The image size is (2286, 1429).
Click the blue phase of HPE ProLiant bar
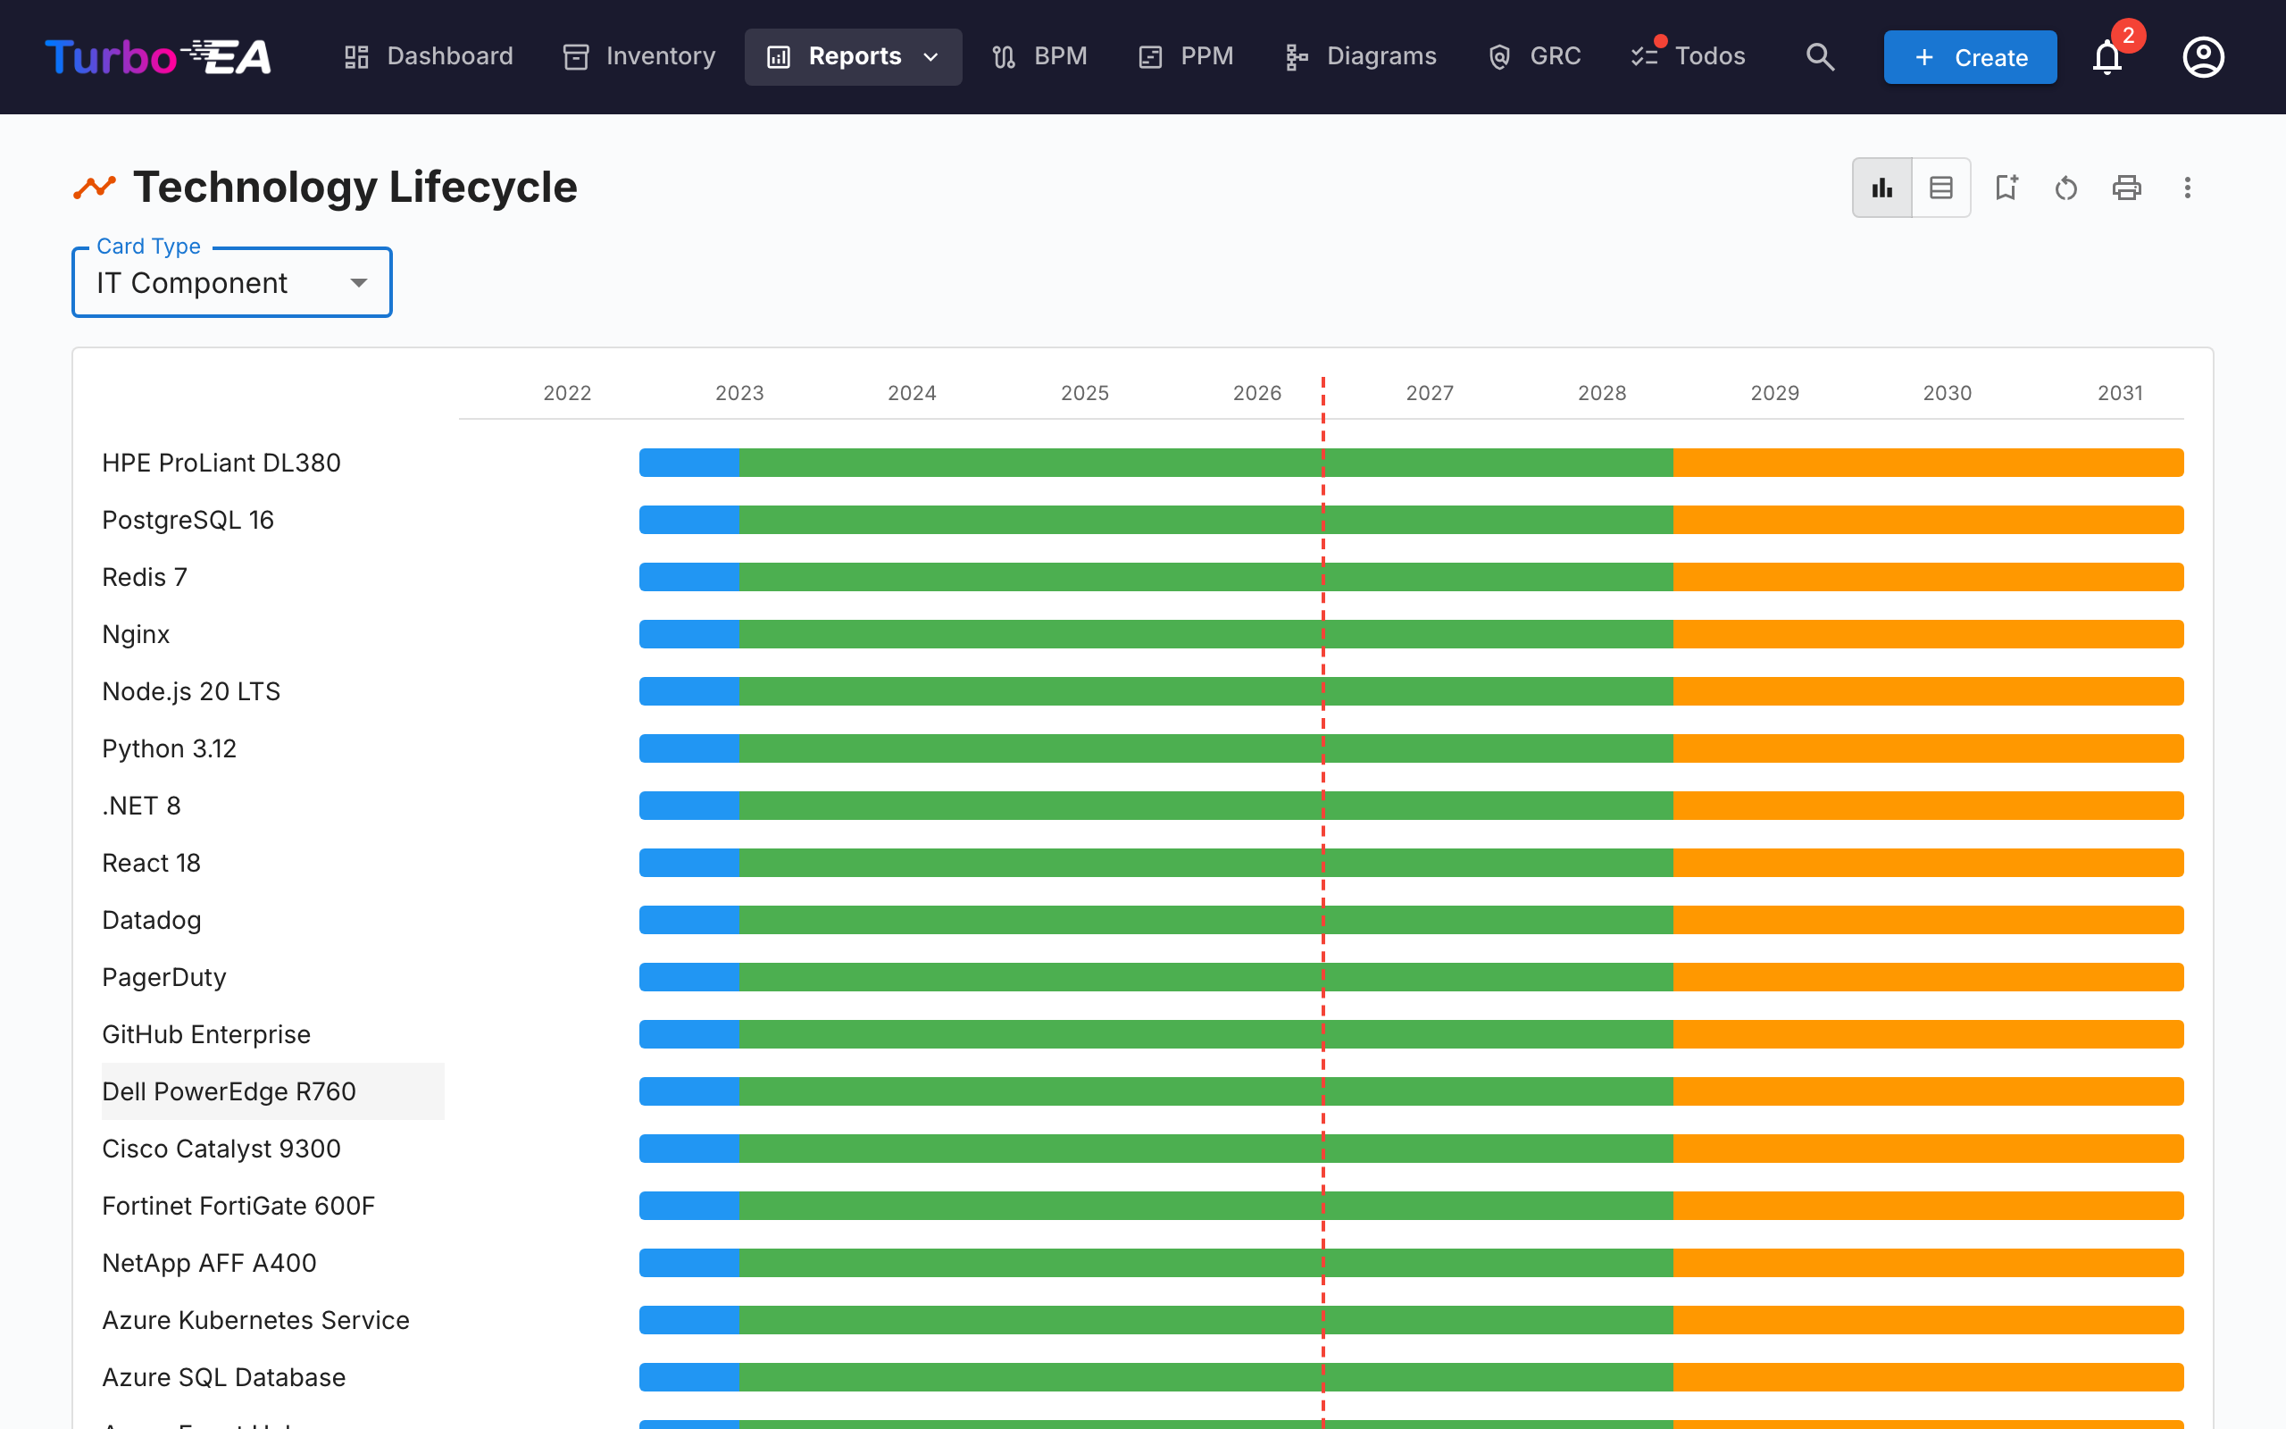pos(689,462)
